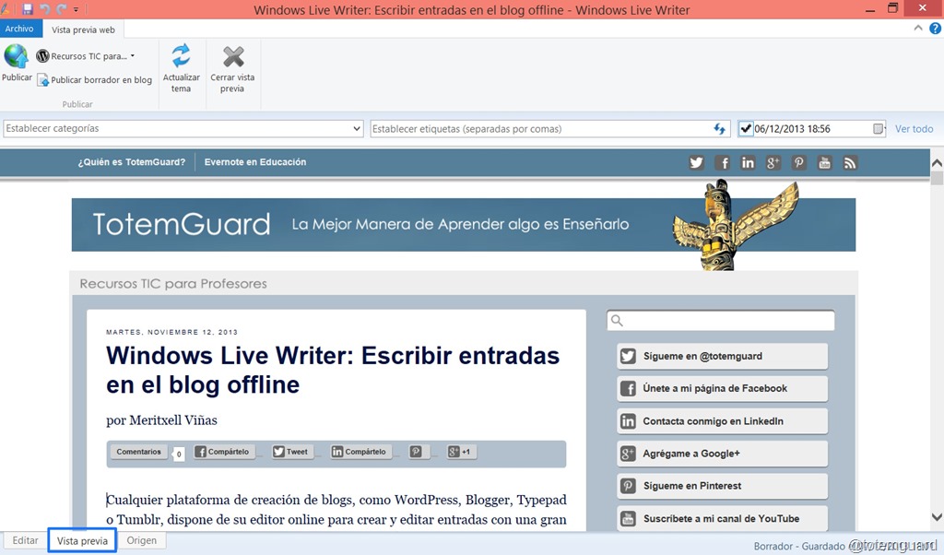
Task: Click scrollbar down arrow
Action: point(937,516)
